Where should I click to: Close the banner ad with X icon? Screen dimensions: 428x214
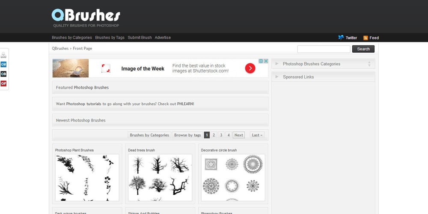(x=266, y=61)
